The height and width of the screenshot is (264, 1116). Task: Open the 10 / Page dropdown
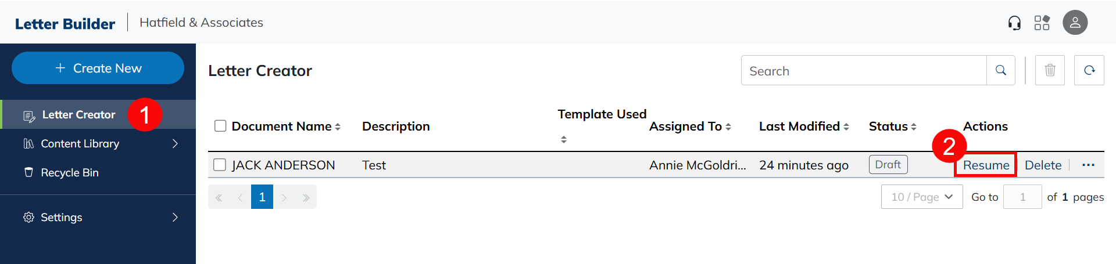[921, 197]
